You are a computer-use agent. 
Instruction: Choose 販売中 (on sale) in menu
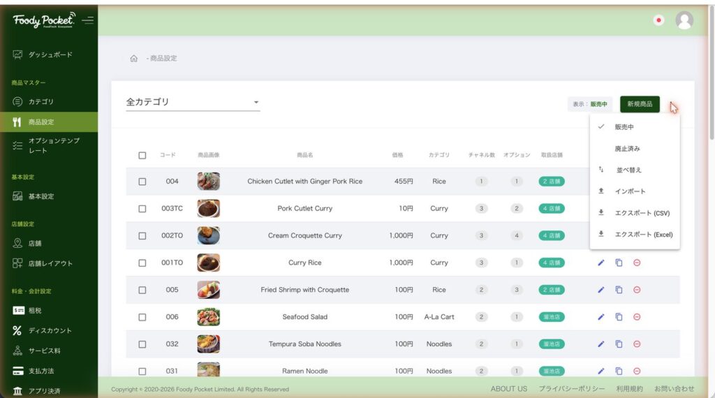pyautogui.click(x=635, y=127)
